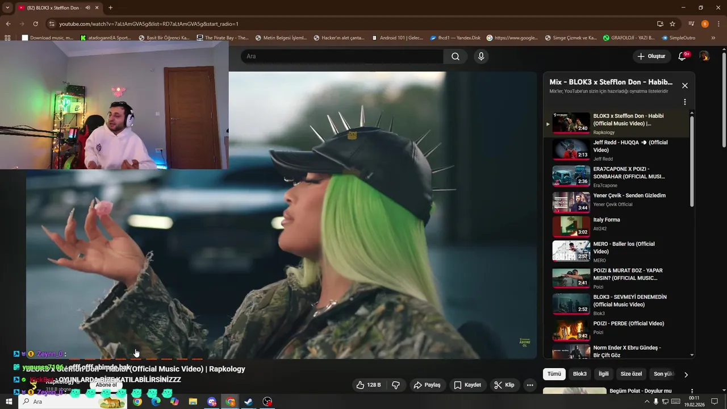
Task: Play Norm Ender X Ebru Gündeş track
Action: point(618,352)
